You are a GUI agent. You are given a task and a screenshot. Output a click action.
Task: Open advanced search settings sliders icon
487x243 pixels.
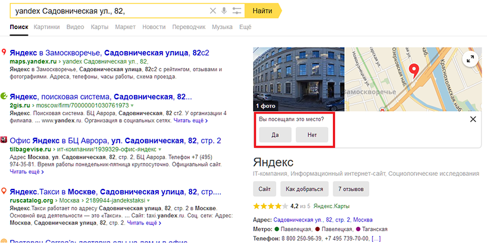coord(237,11)
